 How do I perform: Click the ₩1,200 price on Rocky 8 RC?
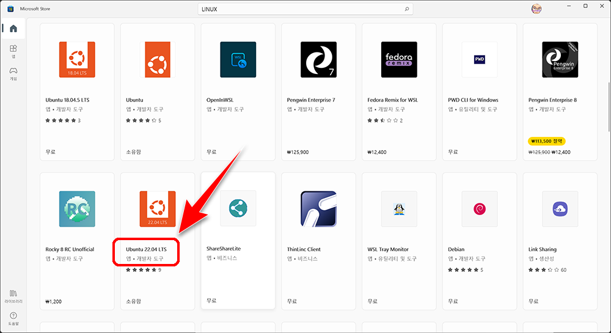click(x=53, y=301)
